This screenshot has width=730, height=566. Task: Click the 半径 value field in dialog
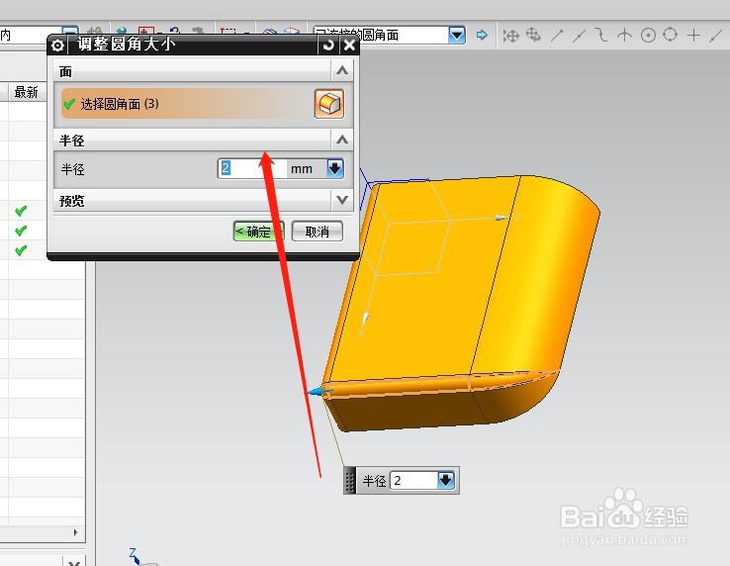(252, 168)
